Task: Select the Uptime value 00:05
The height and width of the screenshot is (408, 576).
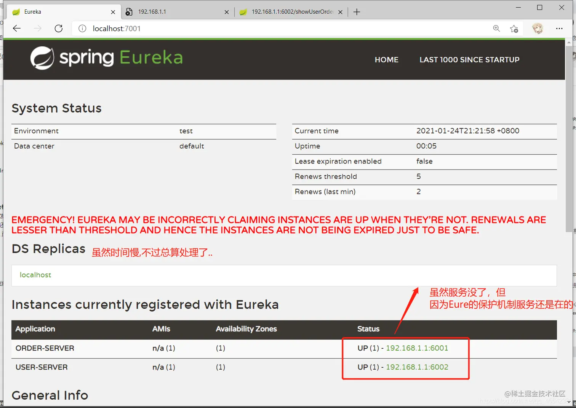Action: (426, 146)
